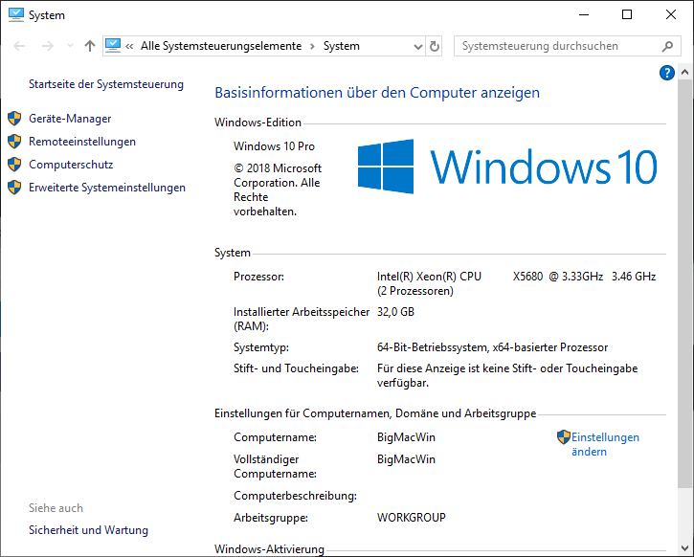Screen dimensions: 694x557
Task: Expand the address bar history dropdown
Action: pos(417,46)
